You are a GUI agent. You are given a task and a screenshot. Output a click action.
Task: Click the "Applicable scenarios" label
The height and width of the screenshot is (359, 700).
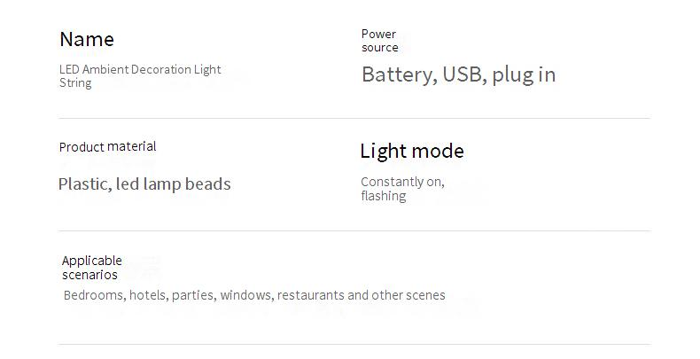click(x=92, y=267)
